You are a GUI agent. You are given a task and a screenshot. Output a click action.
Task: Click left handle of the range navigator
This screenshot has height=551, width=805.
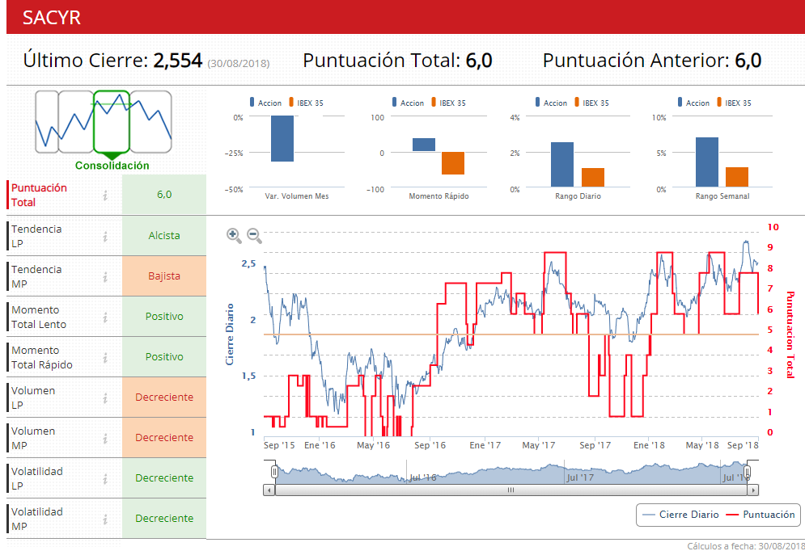pyautogui.click(x=274, y=472)
